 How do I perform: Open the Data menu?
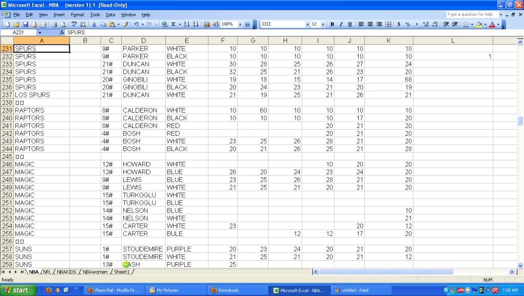[111, 15]
